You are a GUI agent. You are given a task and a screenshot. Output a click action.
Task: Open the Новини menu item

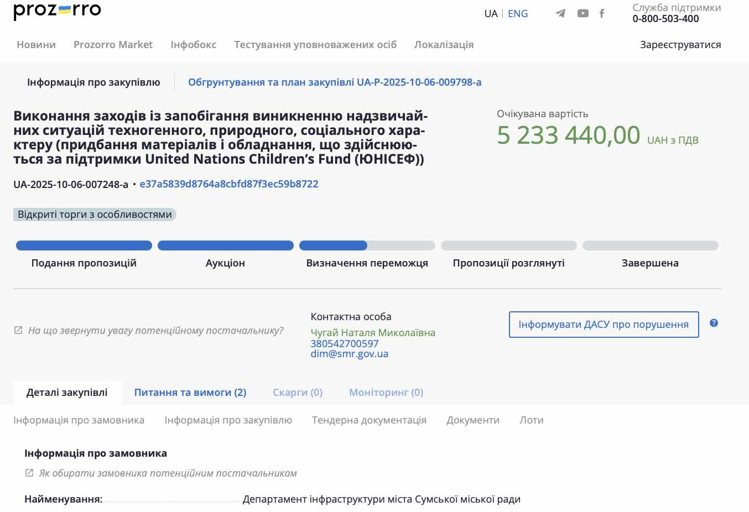point(36,45)
